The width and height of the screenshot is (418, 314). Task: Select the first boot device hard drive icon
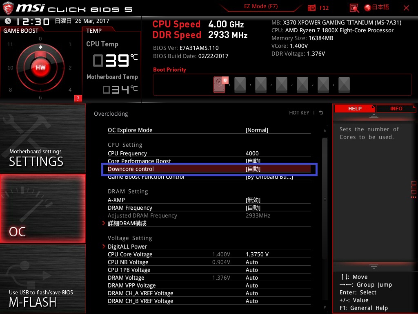220,85
